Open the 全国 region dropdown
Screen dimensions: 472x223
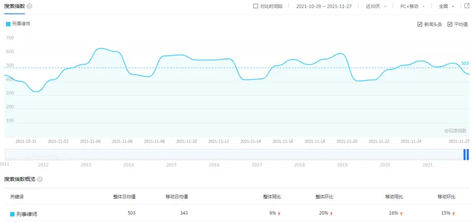(446, 6)
